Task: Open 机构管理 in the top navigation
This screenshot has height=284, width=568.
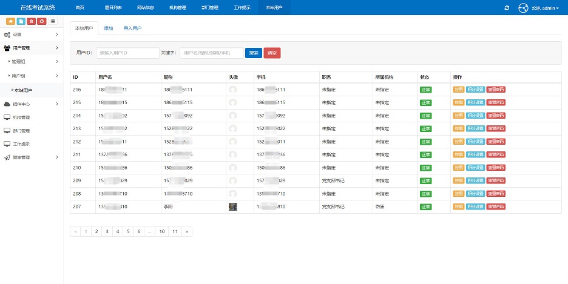Action: [178, 8]
